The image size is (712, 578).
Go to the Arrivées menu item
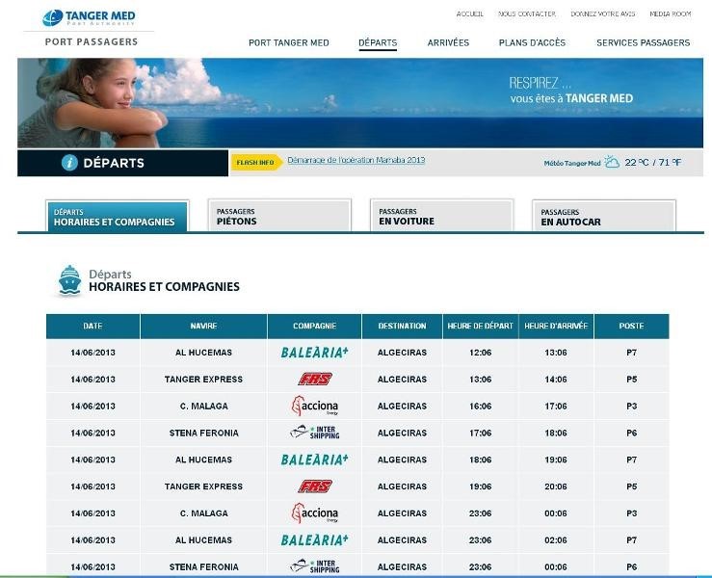pos(448,42)
